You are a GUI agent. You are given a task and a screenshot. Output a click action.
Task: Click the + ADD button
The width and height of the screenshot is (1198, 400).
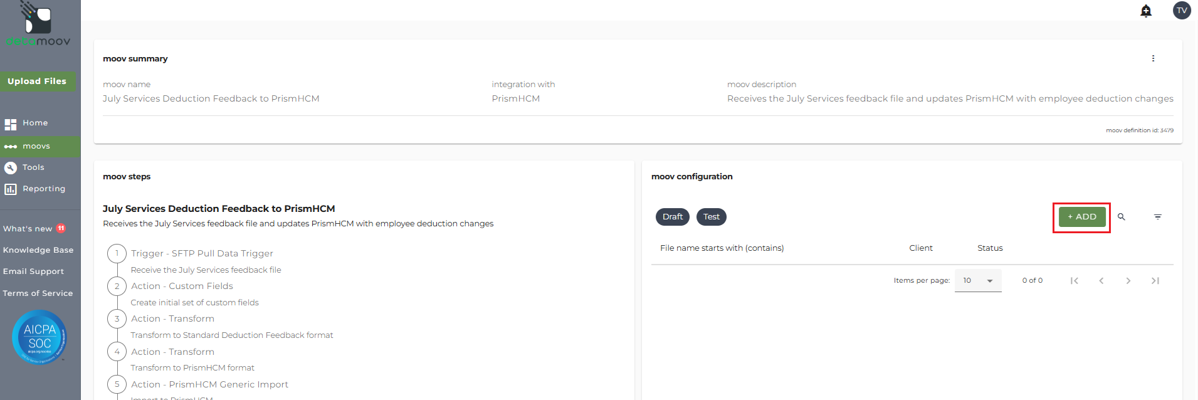[x=1082, y=217]
